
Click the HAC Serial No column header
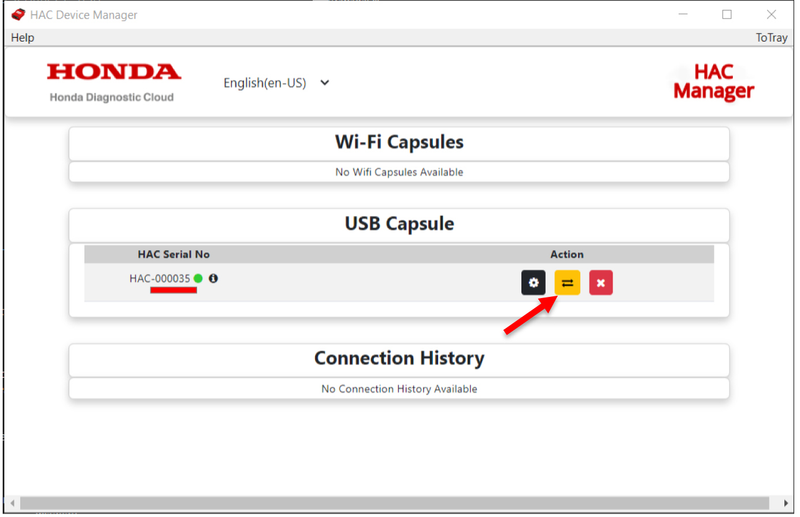click(173, 254)
